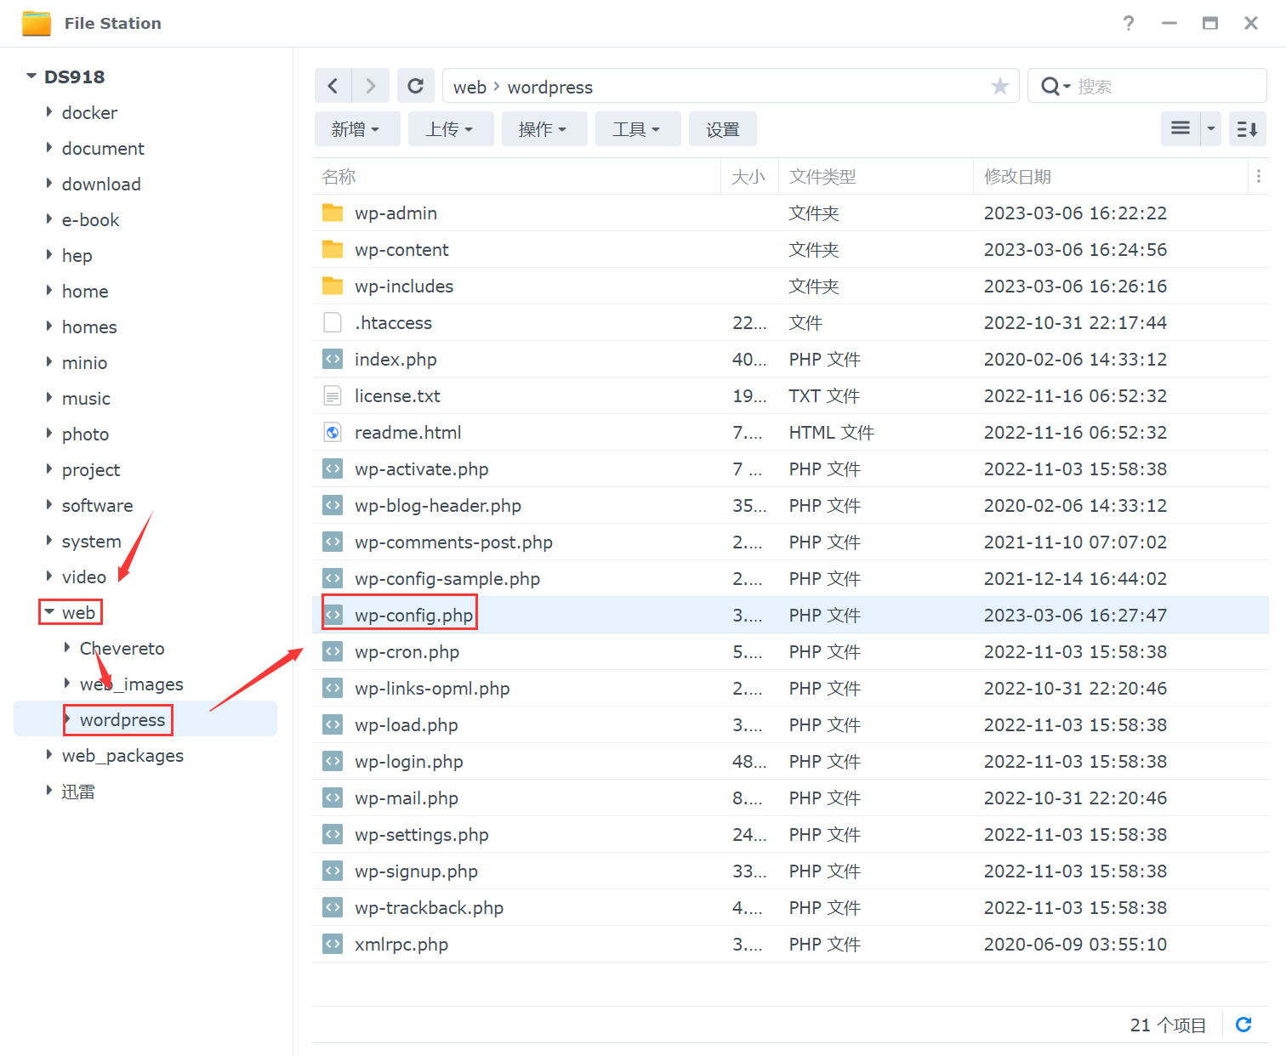1286x1056 pixels.
Task: Click the forward navigation arrow
Action: click(x=371, y=86)
